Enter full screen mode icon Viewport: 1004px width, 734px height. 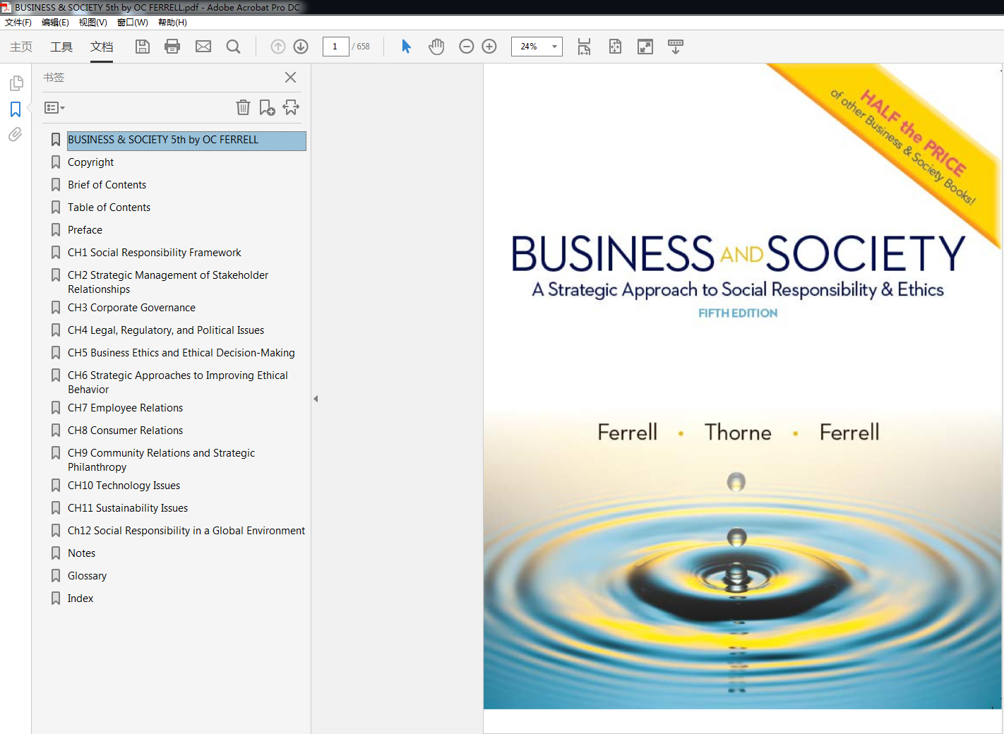click(x=645, y=47)
